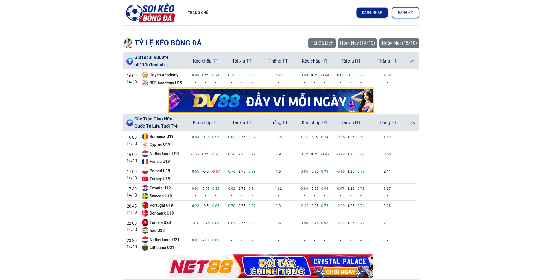Viewport: 542px width, 280px height.
Task: Click the trophy icon in the first league header
Action: [130, 61]
